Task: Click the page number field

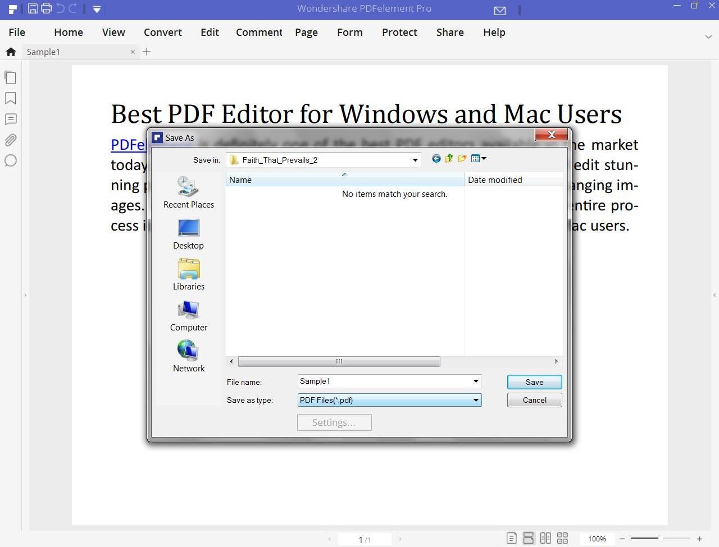Action: click(x=364, y=540)
